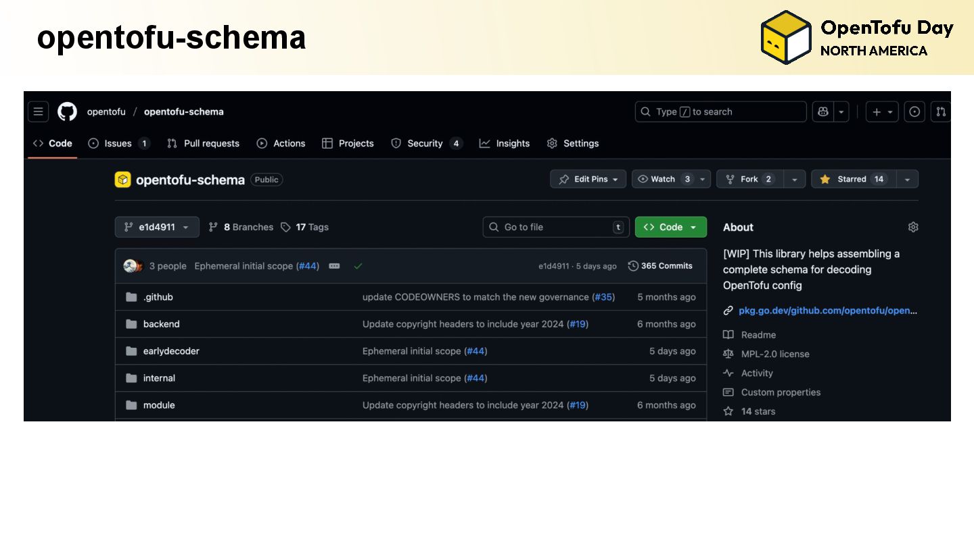
Task: Open the 'update CODEOWNERS' commit message
Action: point(476,297)
